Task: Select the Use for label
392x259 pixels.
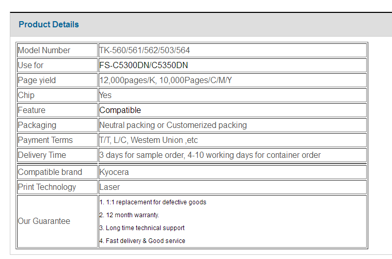Action: (x=30, y=65)
